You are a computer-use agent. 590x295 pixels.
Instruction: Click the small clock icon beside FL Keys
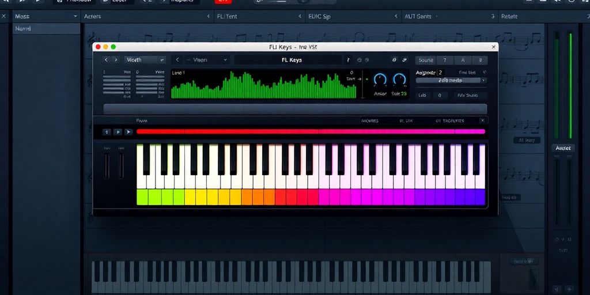(x=359, y=60)
